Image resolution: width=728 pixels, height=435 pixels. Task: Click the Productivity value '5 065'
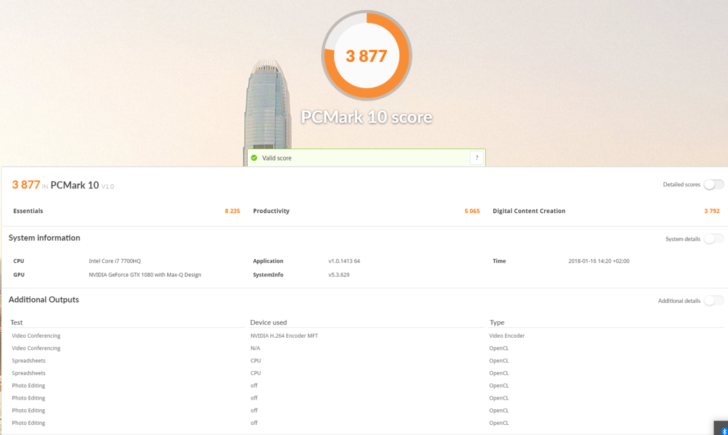[472, 211]
